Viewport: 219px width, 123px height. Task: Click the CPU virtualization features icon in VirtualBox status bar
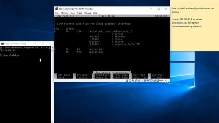coord(151,80)
